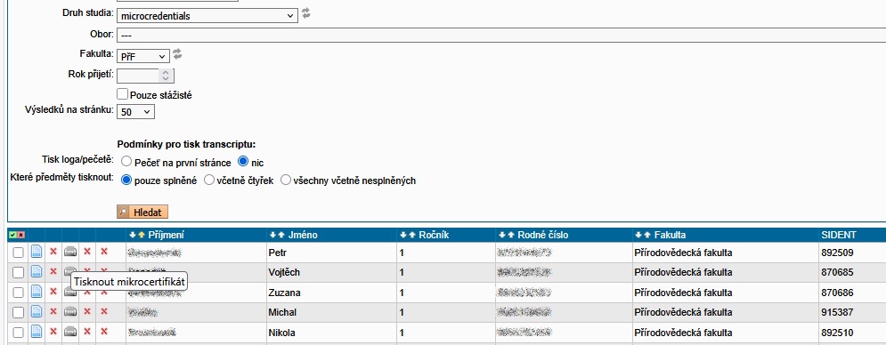Open the Druh studia dropdown showing microcredentials
Image resolution: width=886 pixels, height=345 pixels.
[207, 16]
